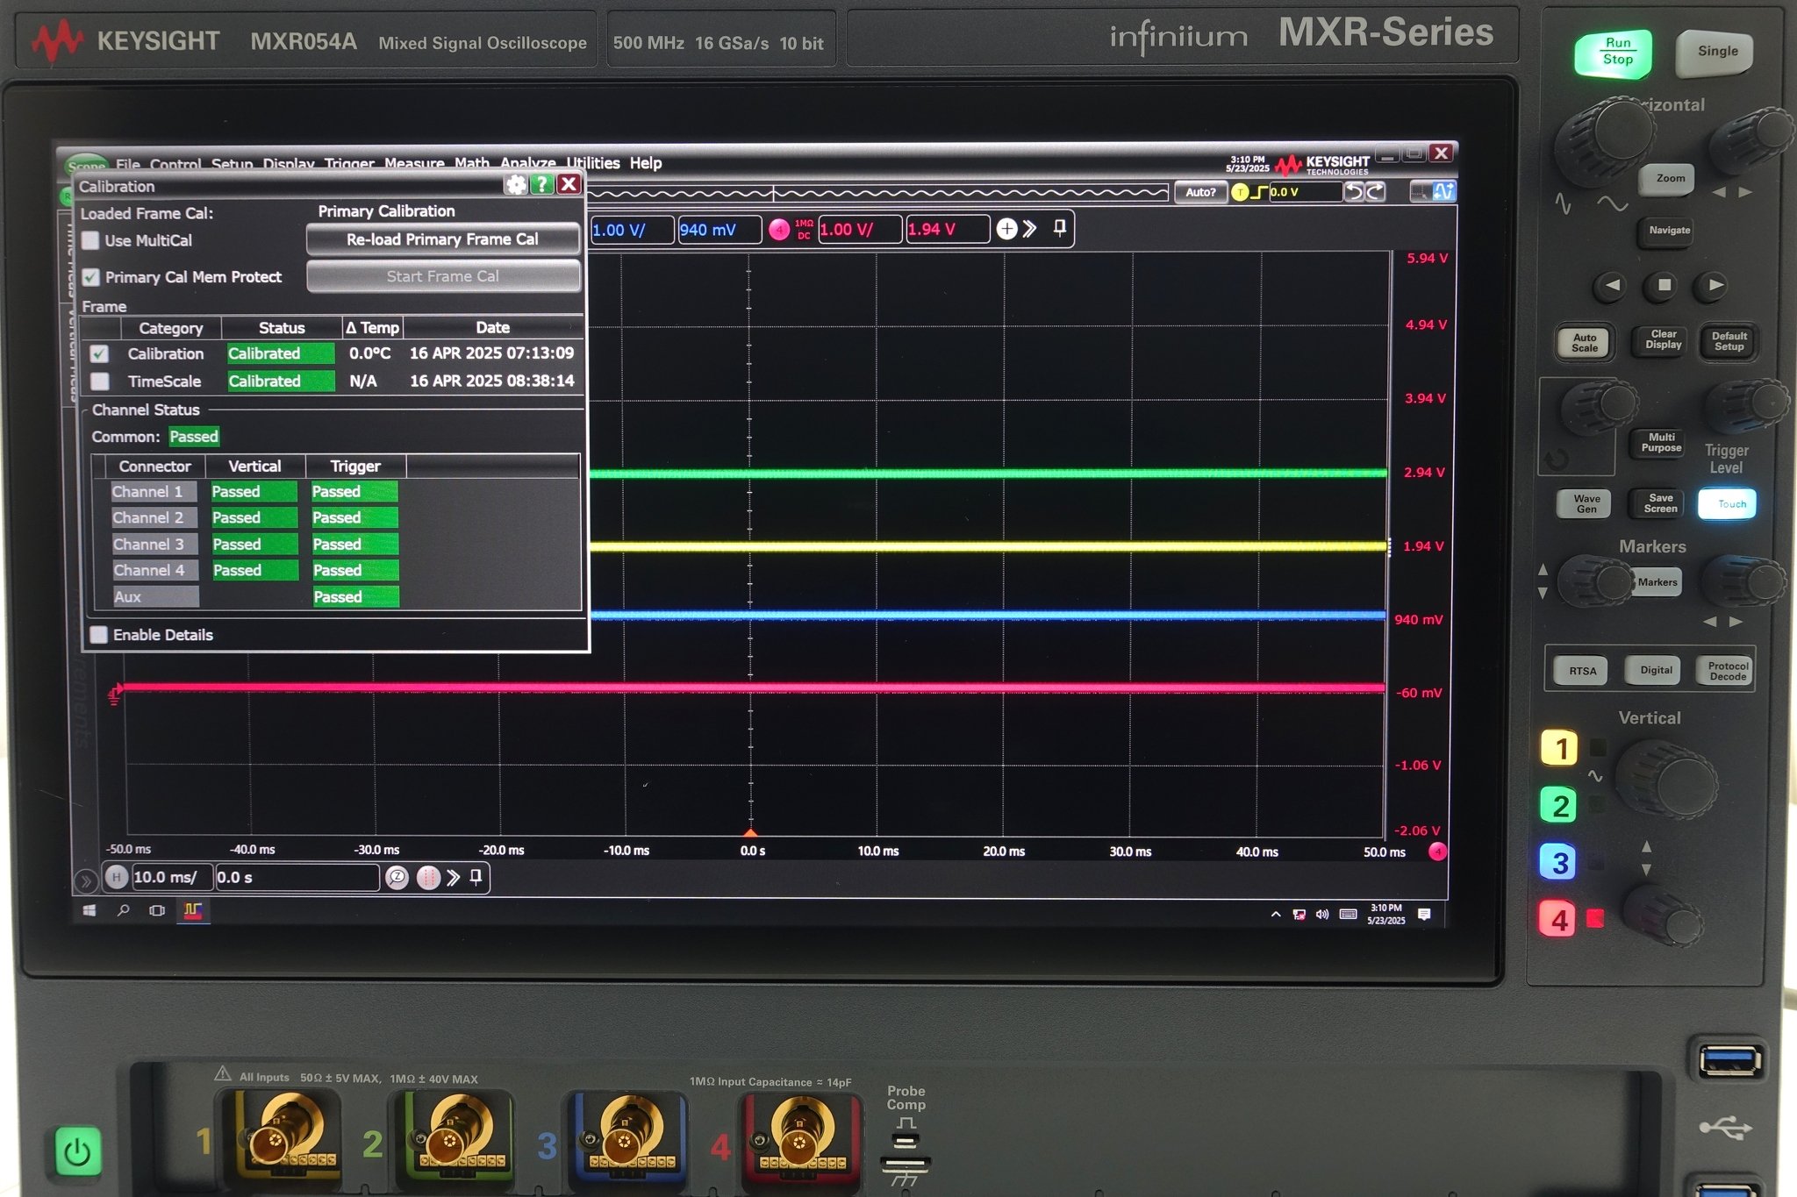
Task: Click the plus icon to add a channel
Action: (1006, 229)
